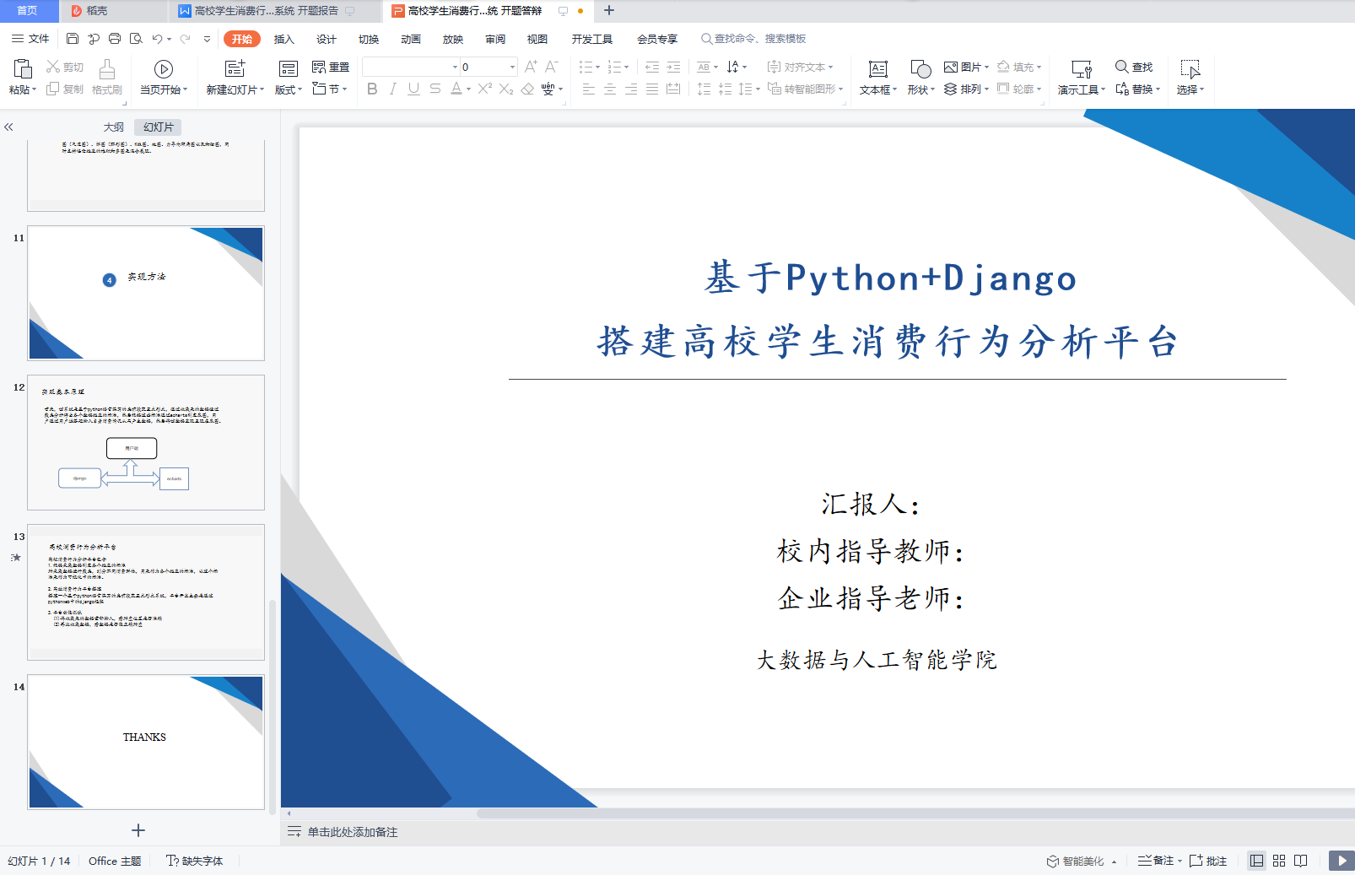Screen dimensions: 1355x875
Task: Open the 设计 (Design) ribbon tab
Action: 327,39
